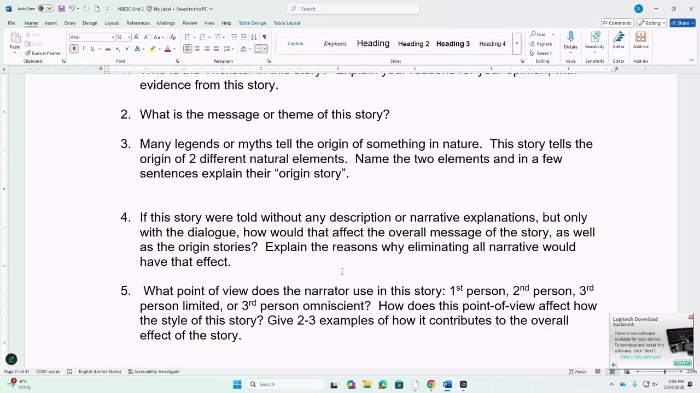The image size is (700, 393).
Task: Apply bullets list icon
Action: (x=188, y=37)
